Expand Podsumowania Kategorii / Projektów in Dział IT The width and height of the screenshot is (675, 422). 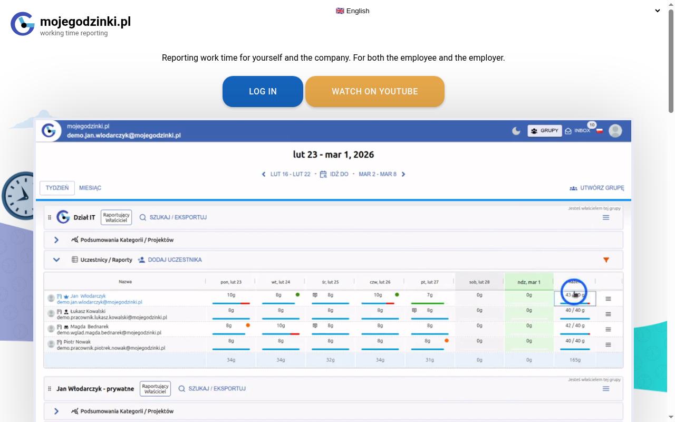tap(56, 240)
